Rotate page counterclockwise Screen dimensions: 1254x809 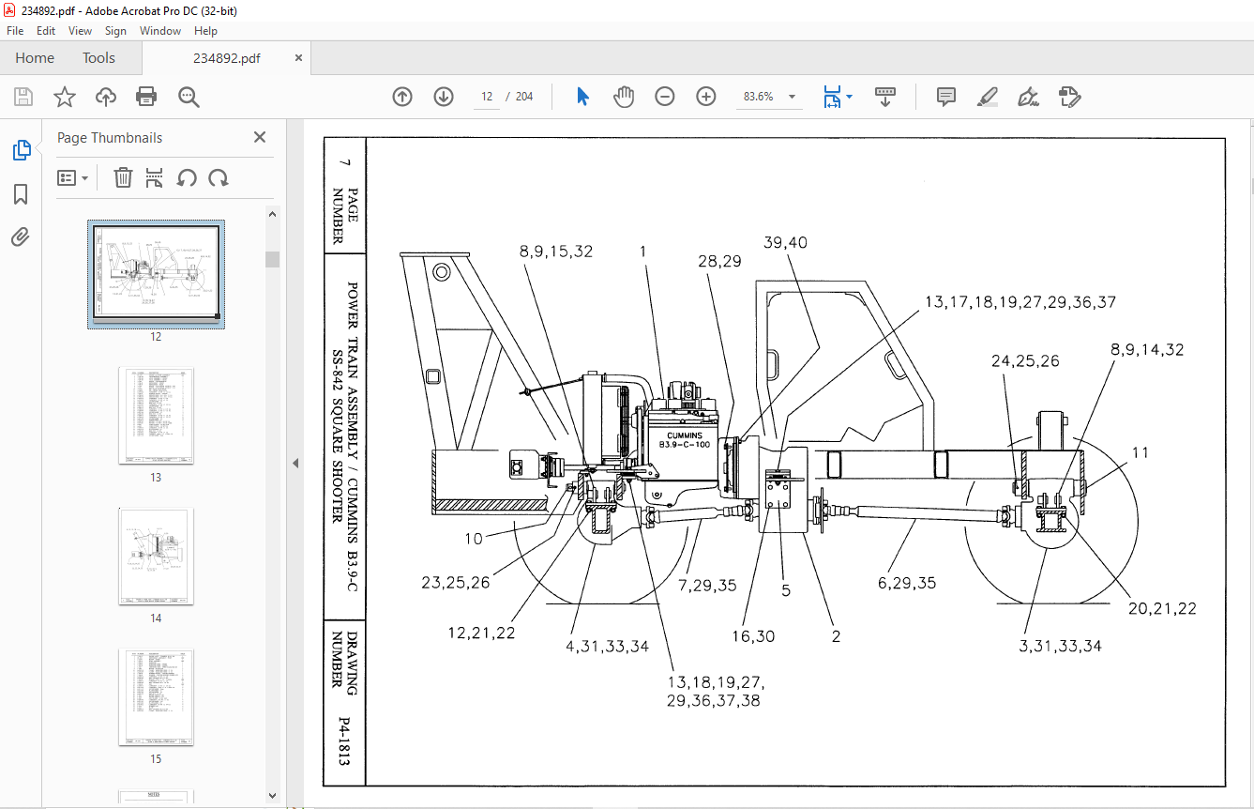click(187, 177)
